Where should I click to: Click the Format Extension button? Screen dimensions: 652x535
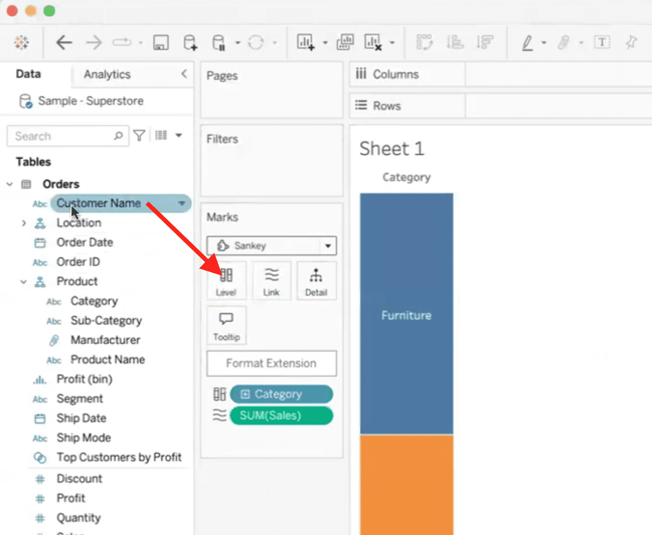coord(271,363)
